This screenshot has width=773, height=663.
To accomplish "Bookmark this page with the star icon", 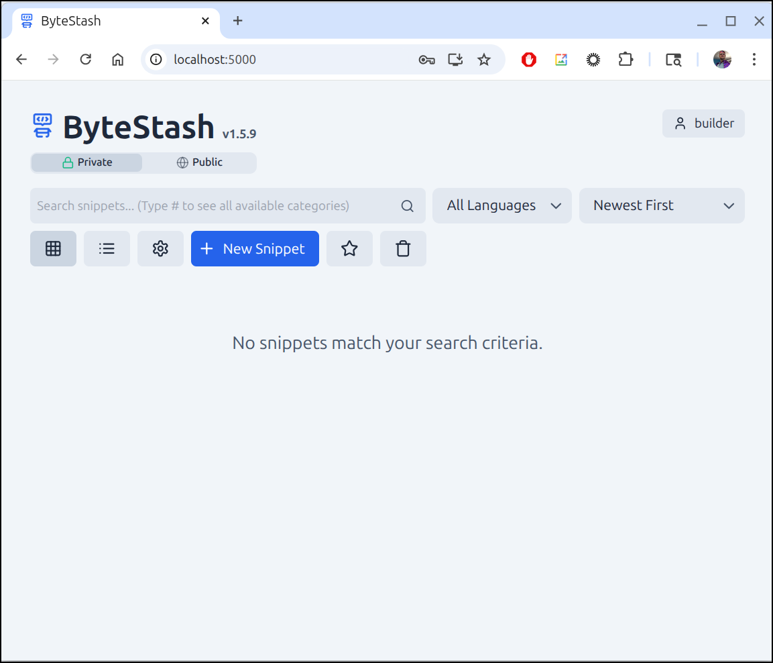I will pyautogui.click(x=484, y=60).
